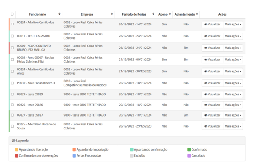Click the Funcionário column header label

pyautogui.click(x=37, y=14)
